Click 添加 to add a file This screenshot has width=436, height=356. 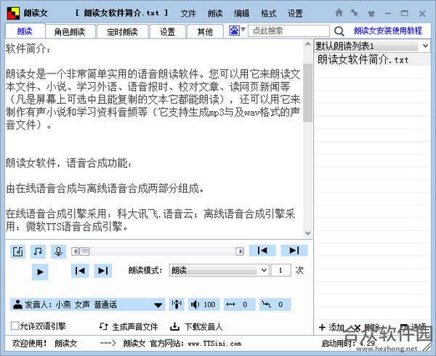332,328
